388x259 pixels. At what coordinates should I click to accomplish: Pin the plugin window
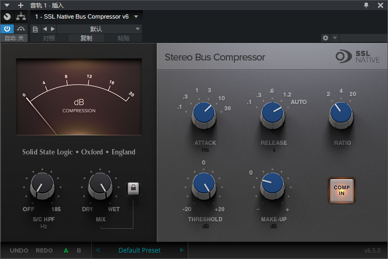click(x=366, y=5)
